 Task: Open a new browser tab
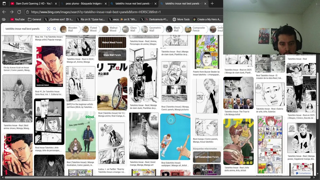tap(212, 3)
